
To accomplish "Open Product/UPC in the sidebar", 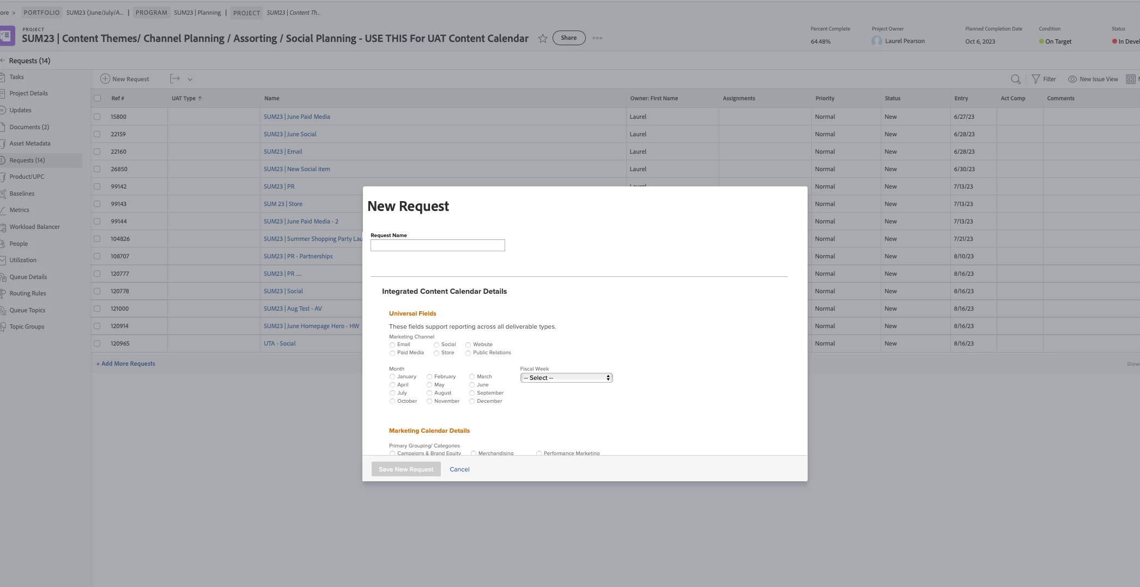I will coord(27,177).
